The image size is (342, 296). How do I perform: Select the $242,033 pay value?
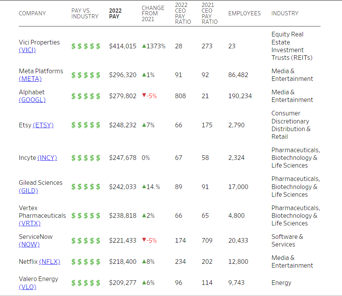point(123,187)
